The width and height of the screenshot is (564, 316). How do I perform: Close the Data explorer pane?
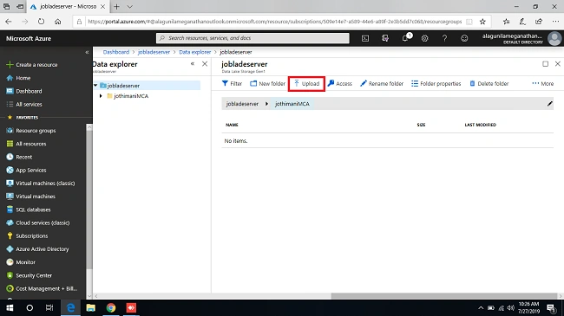(x=205, y=64)
